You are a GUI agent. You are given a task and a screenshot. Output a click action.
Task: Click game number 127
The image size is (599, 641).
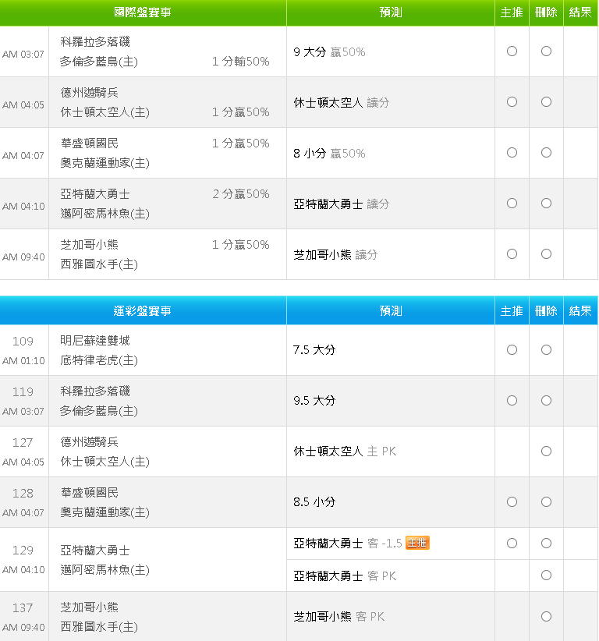[23, 443]
